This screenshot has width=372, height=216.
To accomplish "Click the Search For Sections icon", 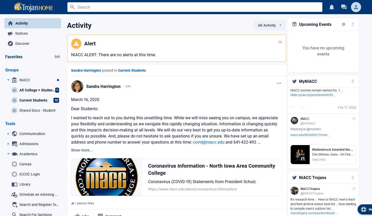I will click(14, 214).
